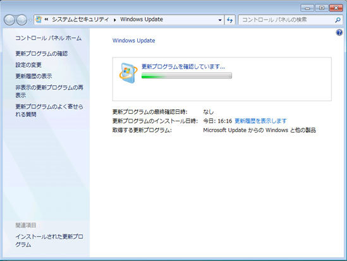Select Windows Update breadcrumb in address bar
The height and width of the screenshot is (261, 347).
pos(142,20)
